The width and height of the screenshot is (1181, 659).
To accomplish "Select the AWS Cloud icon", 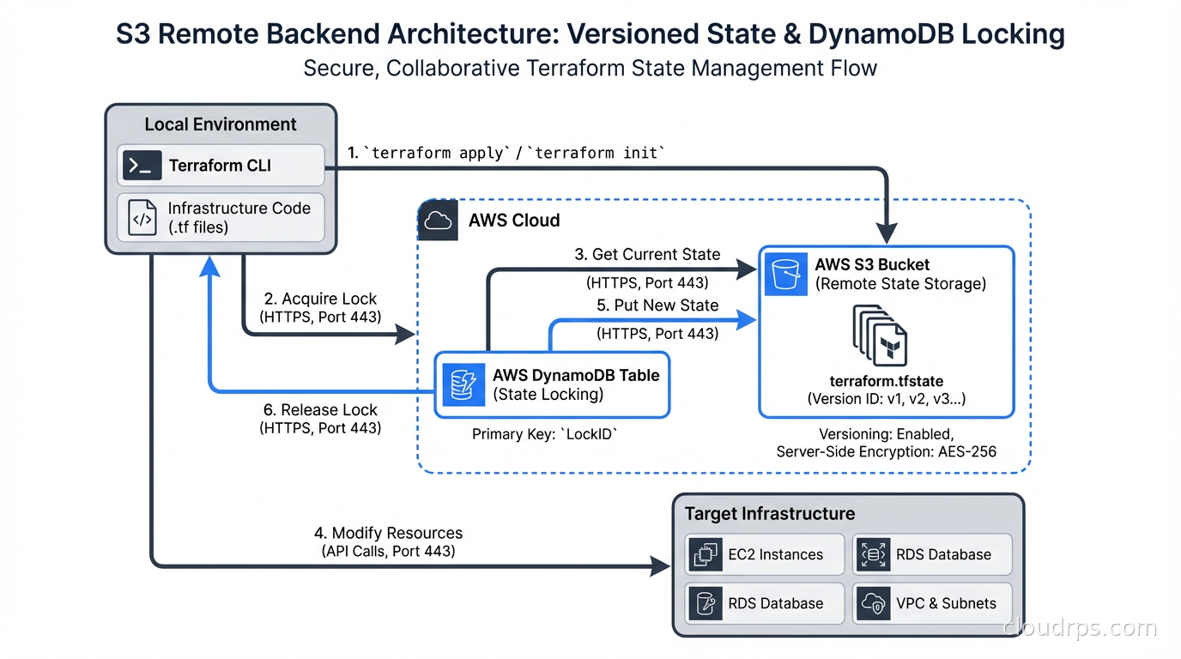I will [438, 221].
